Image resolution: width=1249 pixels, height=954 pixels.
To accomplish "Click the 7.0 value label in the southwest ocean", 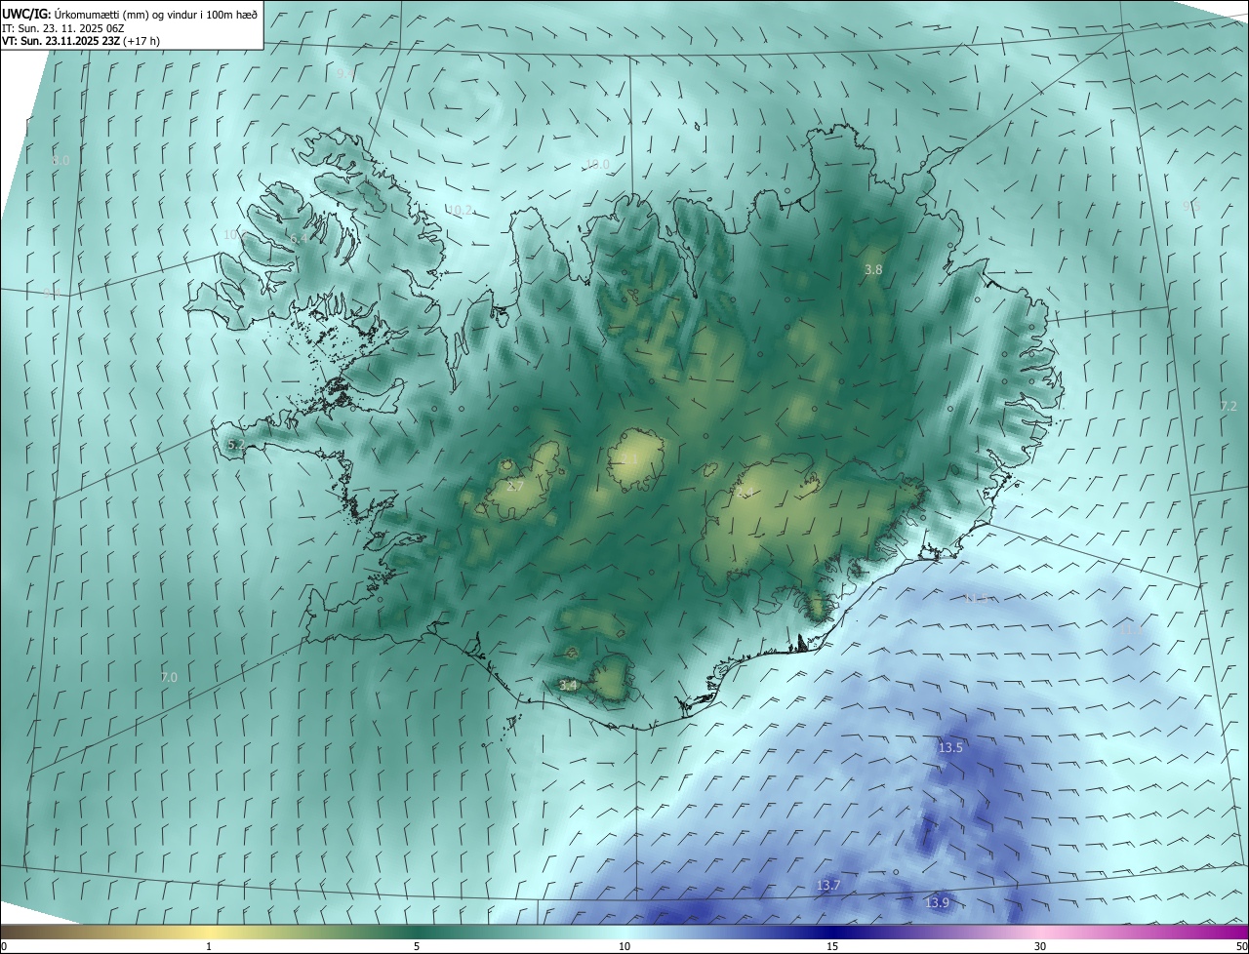I will 169,677.
